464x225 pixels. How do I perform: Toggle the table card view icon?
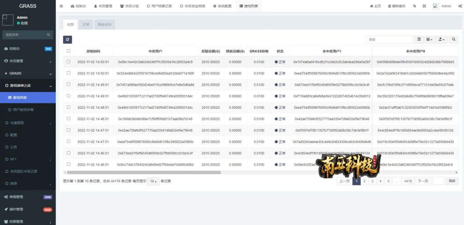(x=419, y=39)
